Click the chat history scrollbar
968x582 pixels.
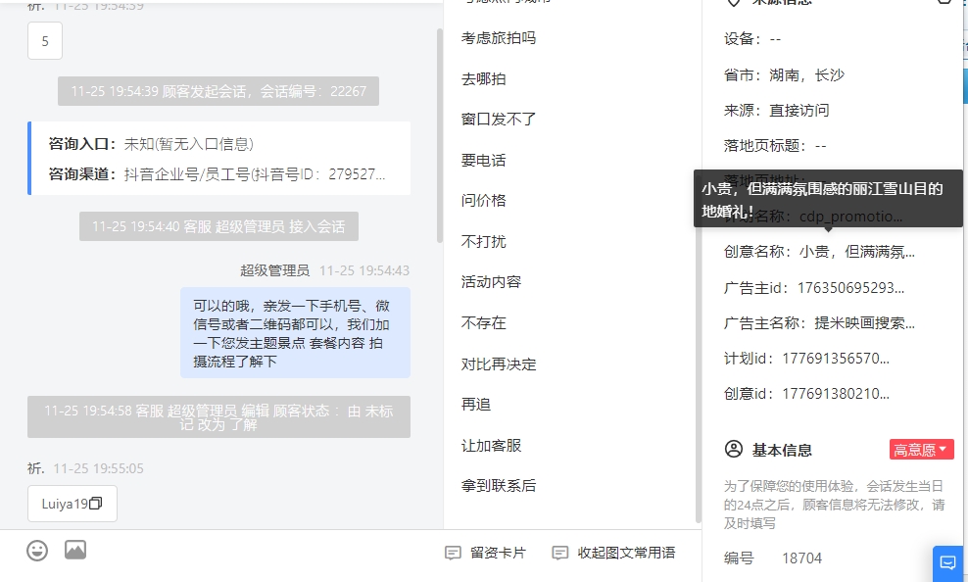pos(440,136)
